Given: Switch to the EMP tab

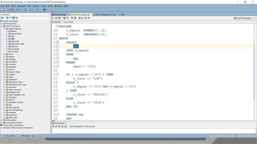Looking at the screenshot, I should [x=122, y=15].
